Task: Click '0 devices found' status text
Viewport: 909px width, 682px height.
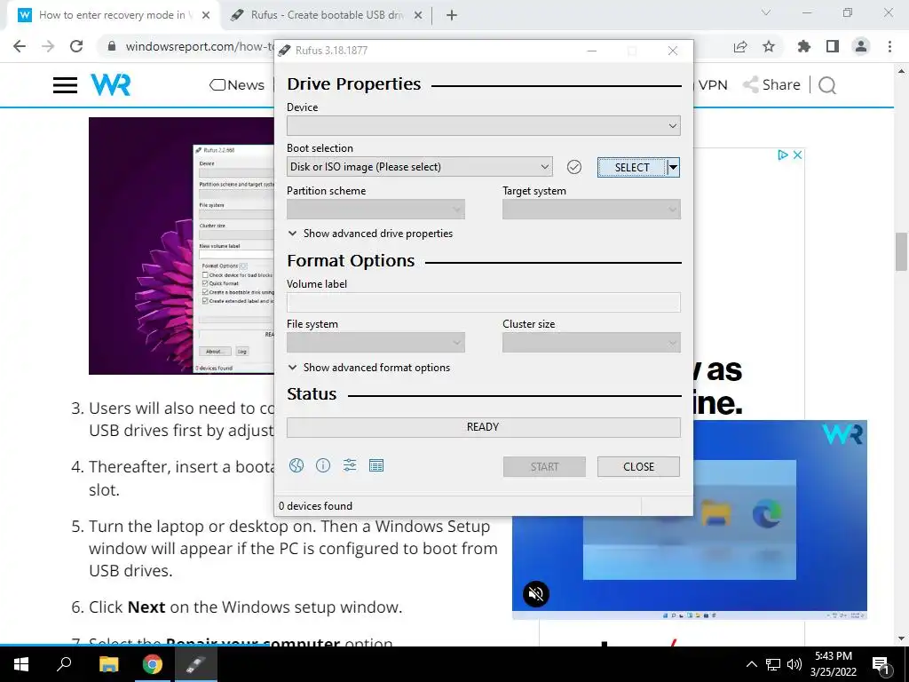Action: [x=315, y=505]
